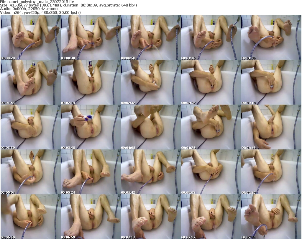
Task: Open the thumbnail stamped 00:05:42
Action: (151, 172)
